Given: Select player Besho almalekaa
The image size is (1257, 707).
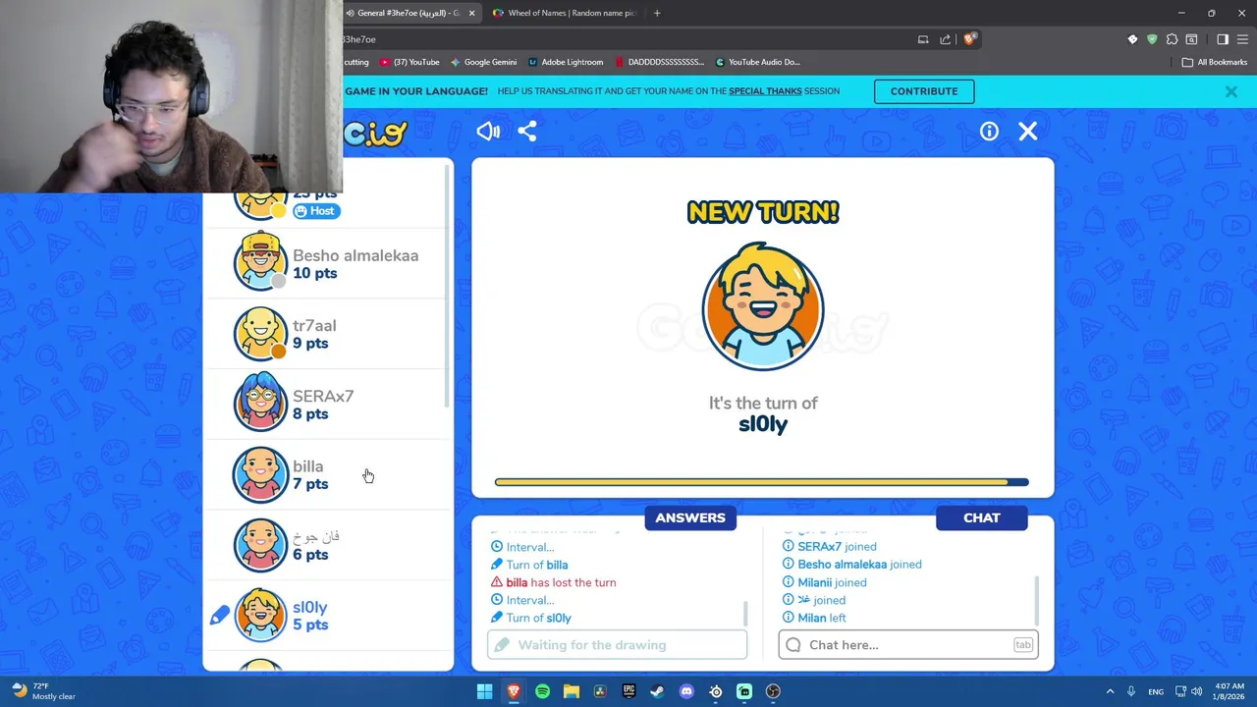Looking at the screenshot, I should [328, 263].
